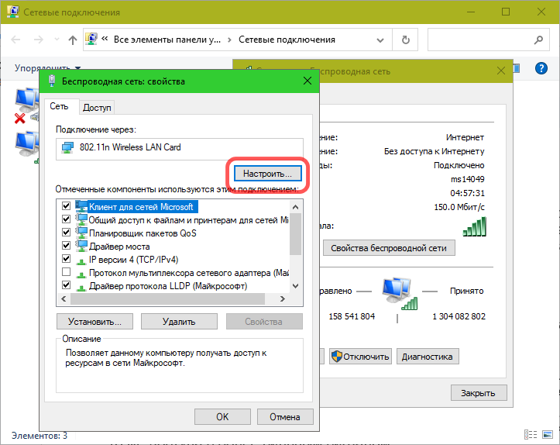The width and height of the screenshot is (560, 445).
Task: Select Планировщик пакетов QoS icon
Action: click(x=81, y=233)
